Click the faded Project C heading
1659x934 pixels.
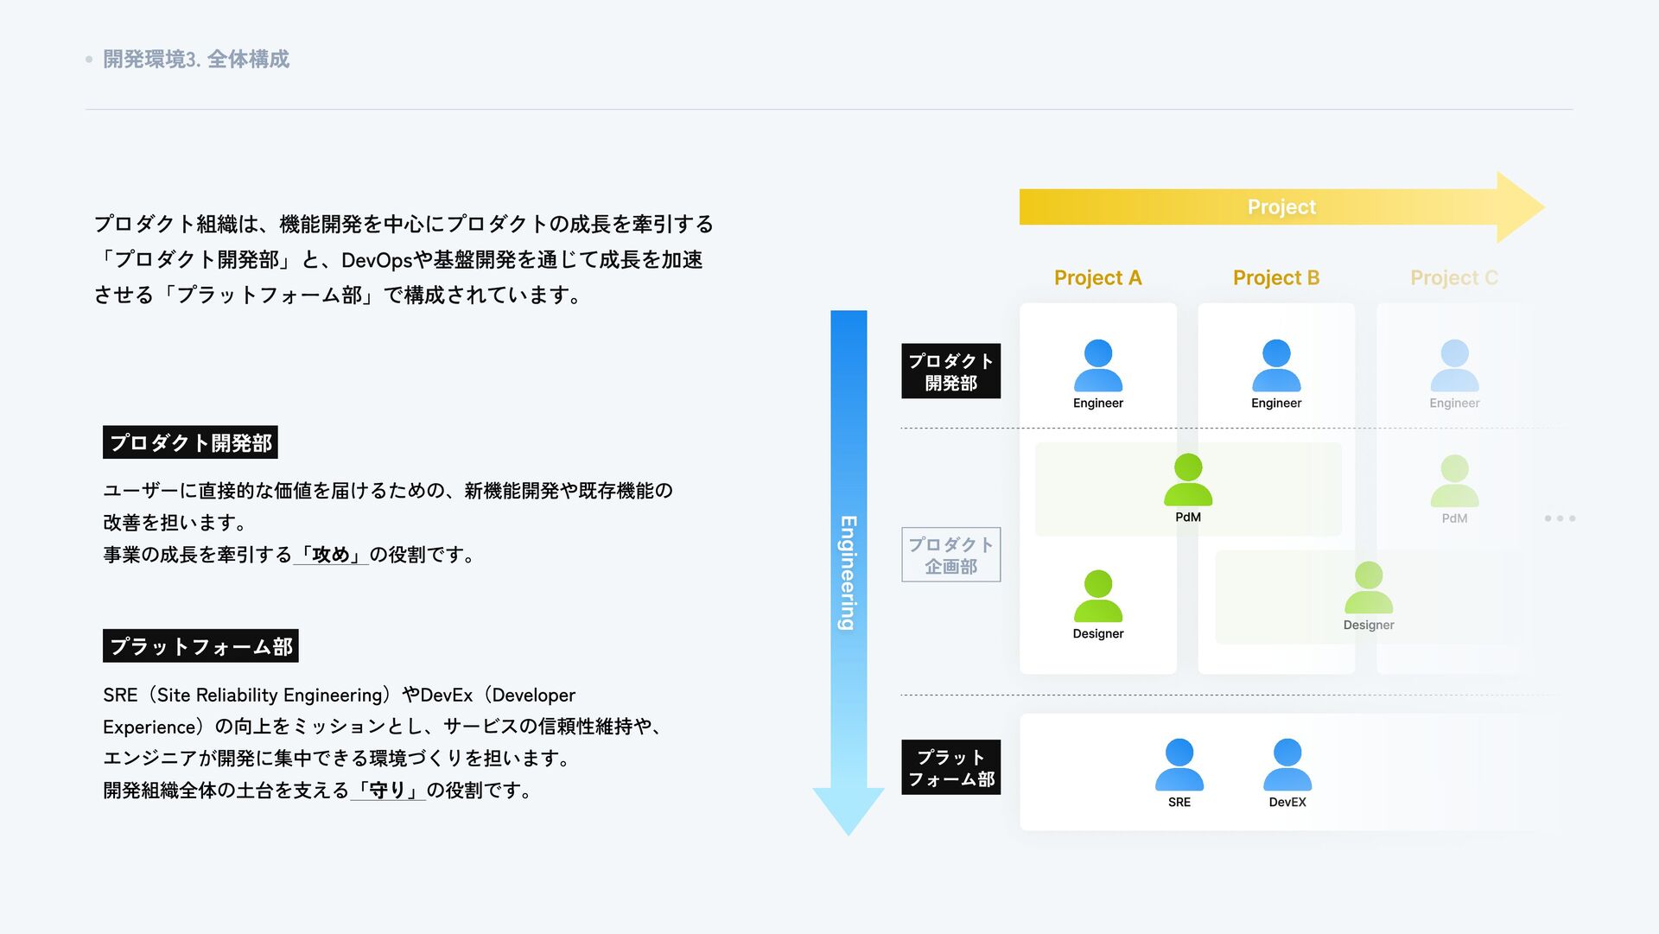tap(1453, 278)
